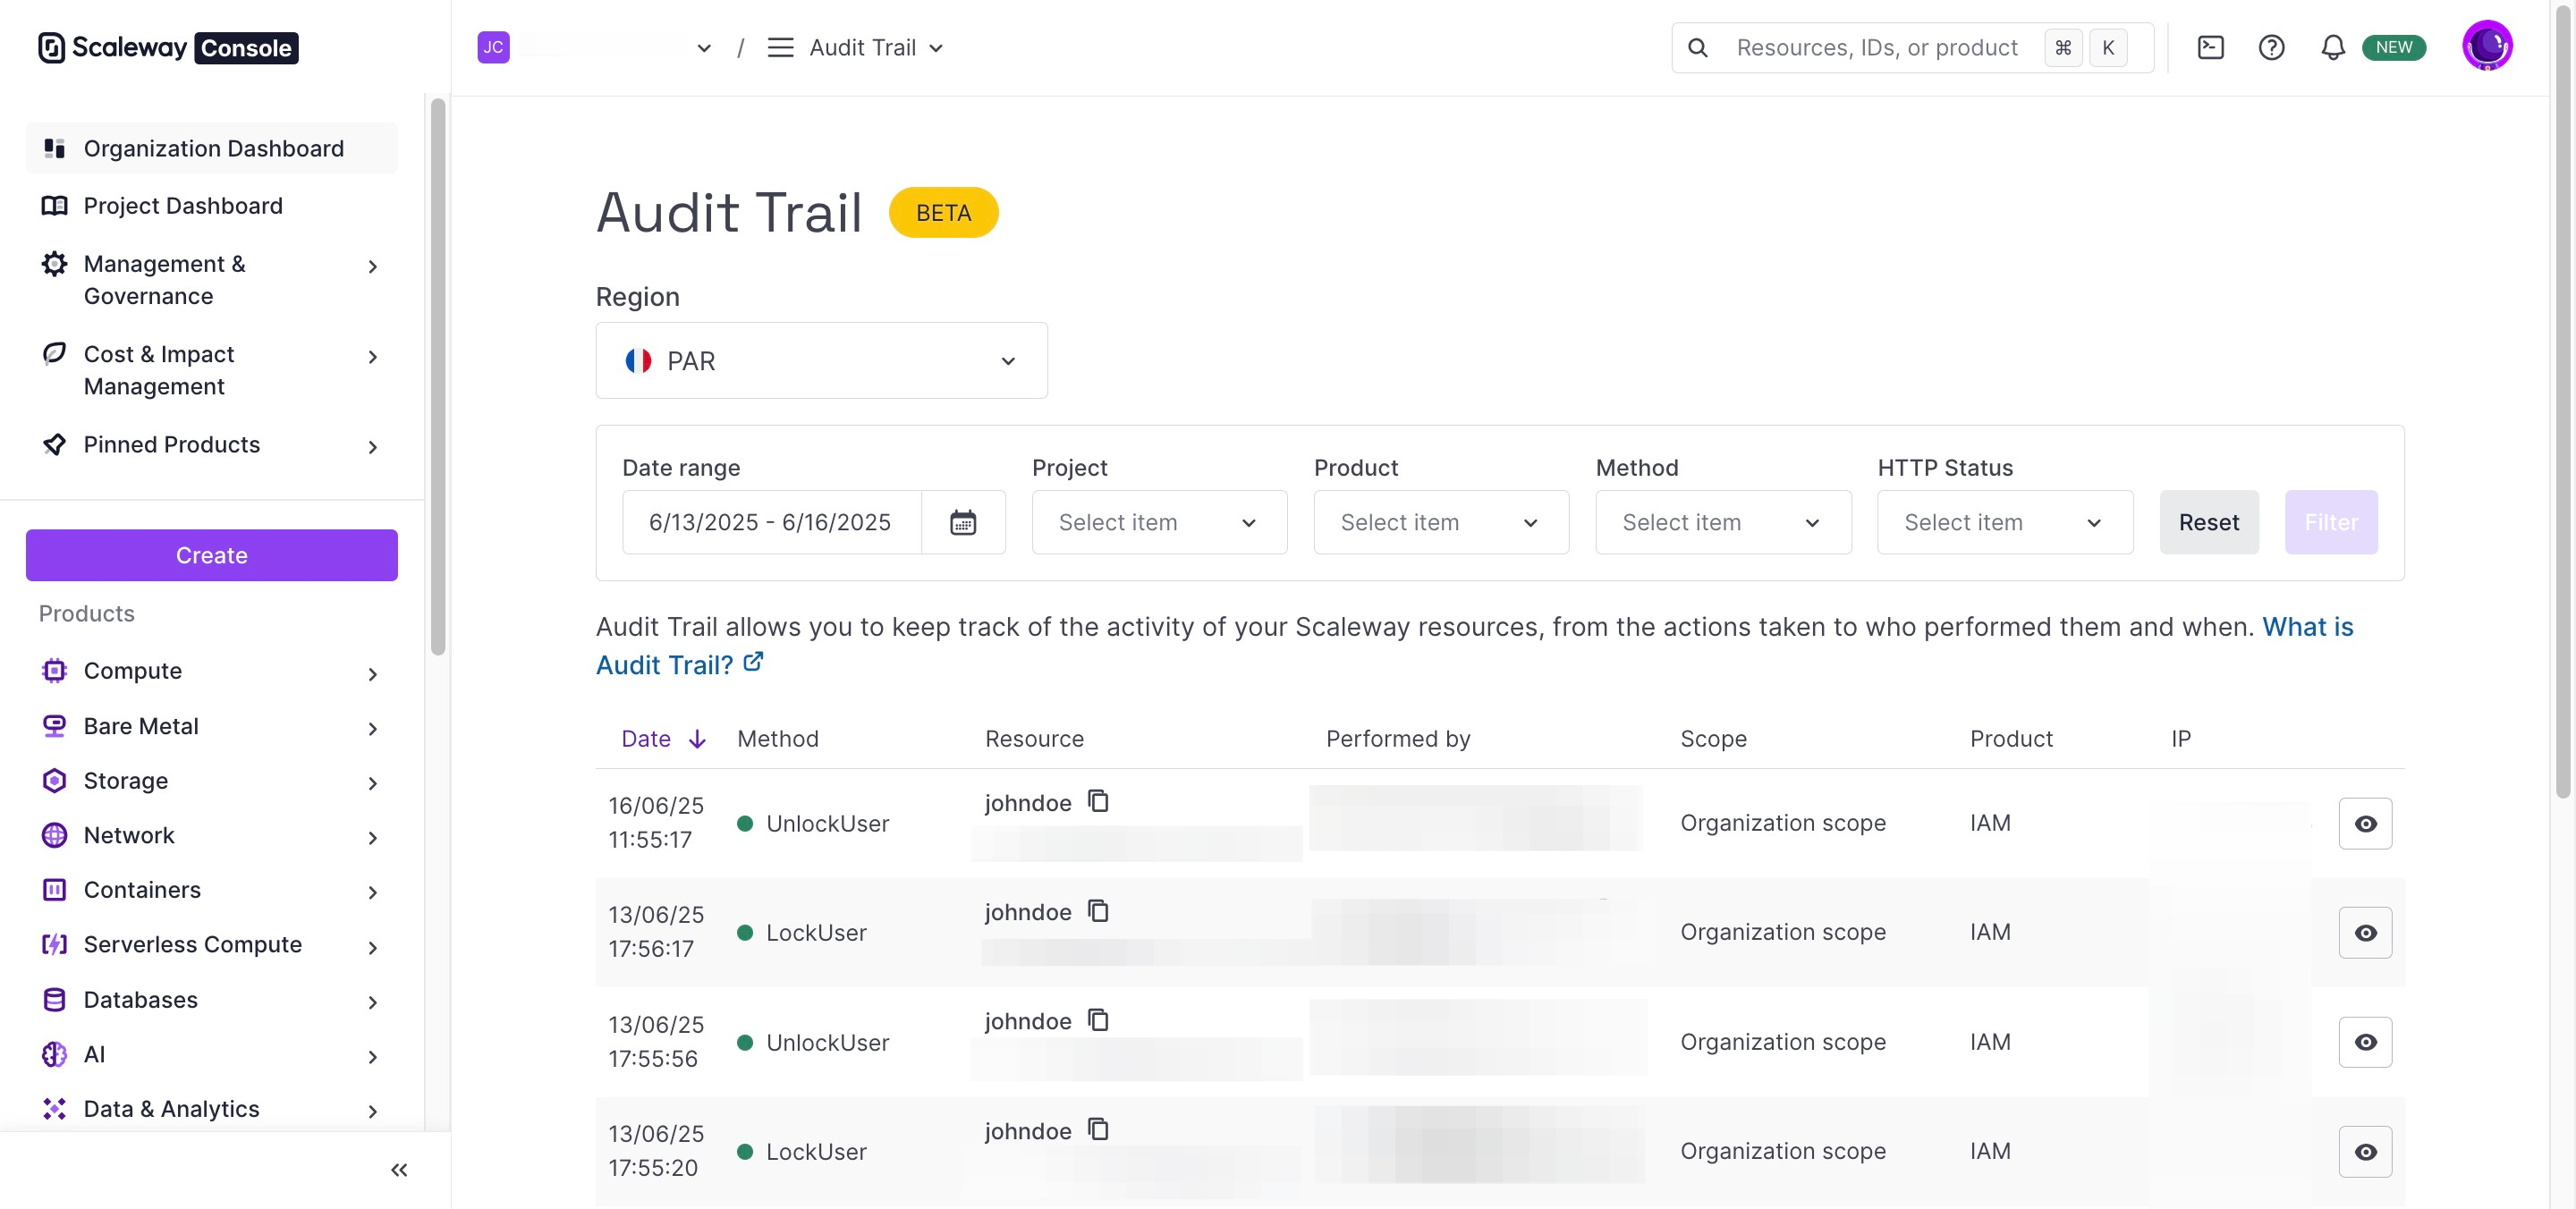View details of 13/06/25 17:55:20 LockUser event
This screenshot has width=2576, height=1209.
pos(2364,1151)
